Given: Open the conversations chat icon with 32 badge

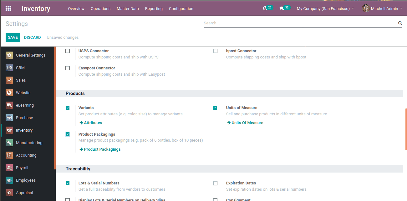Looking at the screenshot, I should coord(282,8).
